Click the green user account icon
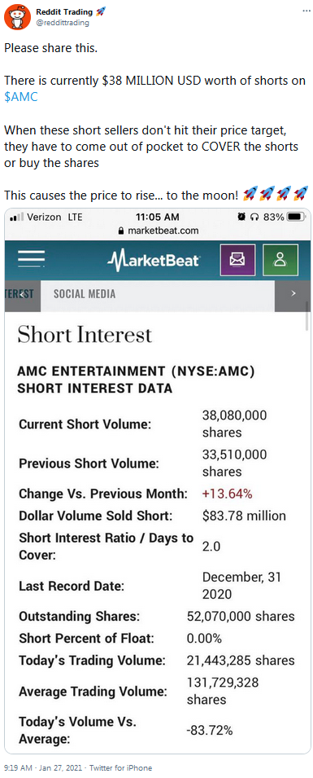313x778 pixels. coord(280,260)
